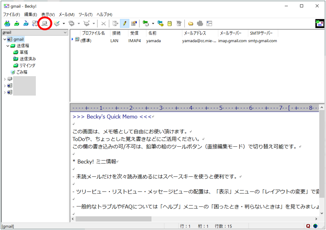
Task: Open the メール(M) menu
Action: point(66,15)
